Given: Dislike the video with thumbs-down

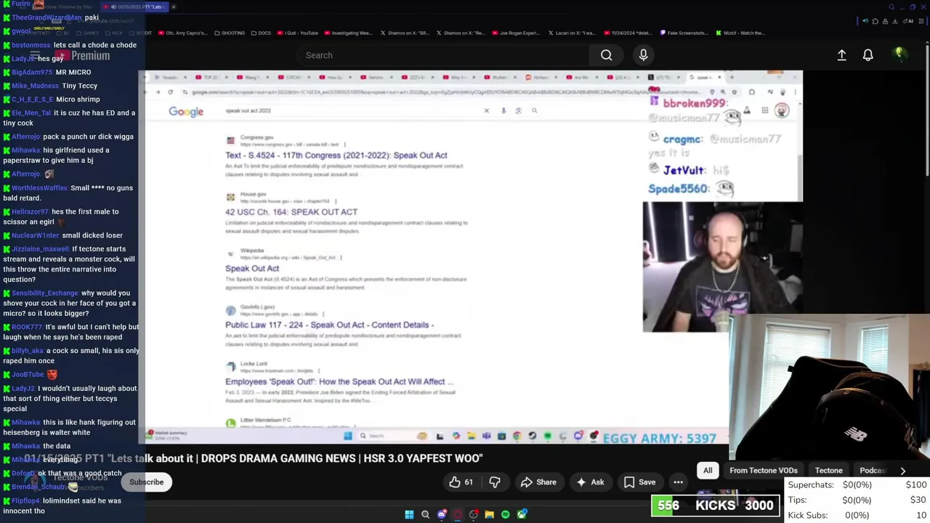Looking at the screenshot, I should [x=495, y=482].
